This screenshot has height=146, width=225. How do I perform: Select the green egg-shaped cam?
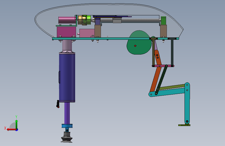pyautogui.click(x=139, y=43)
